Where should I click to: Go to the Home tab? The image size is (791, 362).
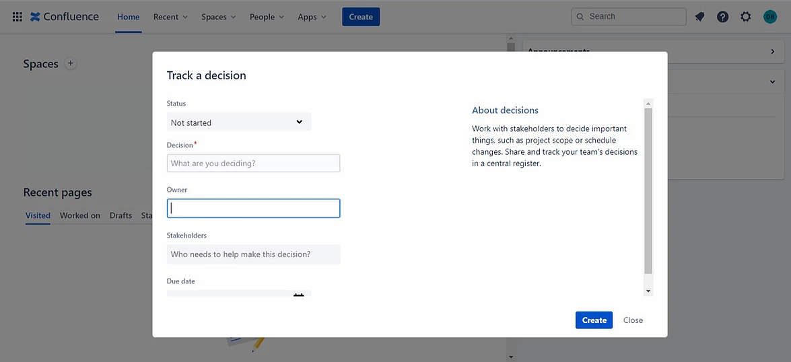[x=128, y=17]
